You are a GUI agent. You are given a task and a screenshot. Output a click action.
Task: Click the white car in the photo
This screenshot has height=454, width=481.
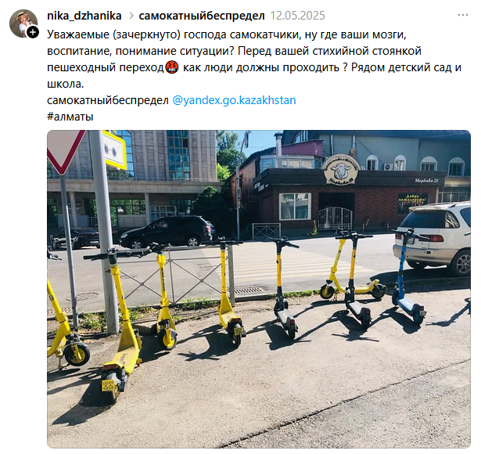click(433, 238)
